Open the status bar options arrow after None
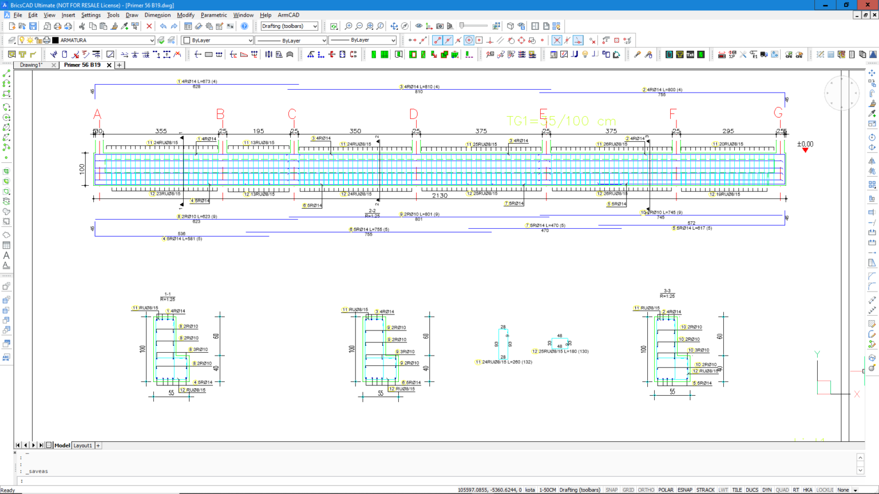This screenshot has height=494, width=879. (856, 491)
